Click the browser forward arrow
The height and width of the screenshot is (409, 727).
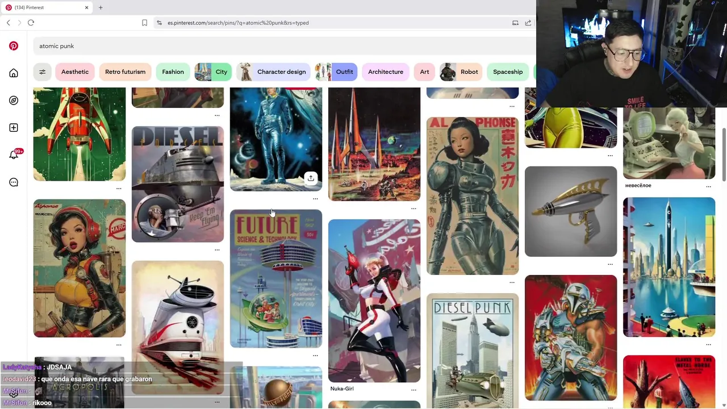tap(19, 23)
